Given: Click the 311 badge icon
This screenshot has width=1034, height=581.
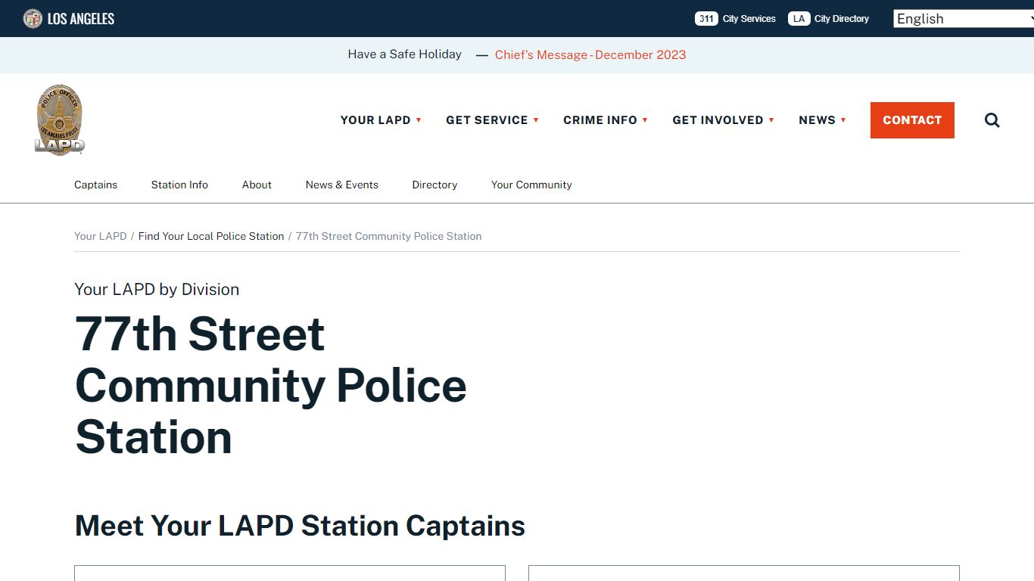Looking at the screenshot, I should tap(706, 18).
